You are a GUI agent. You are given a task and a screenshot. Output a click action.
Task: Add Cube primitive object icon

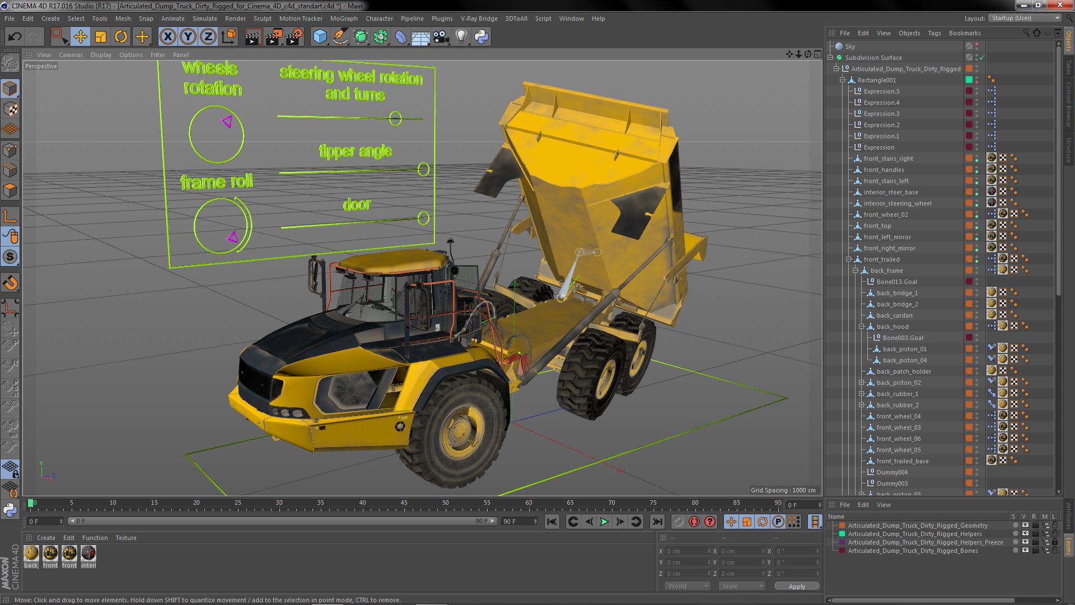[320, 37]
